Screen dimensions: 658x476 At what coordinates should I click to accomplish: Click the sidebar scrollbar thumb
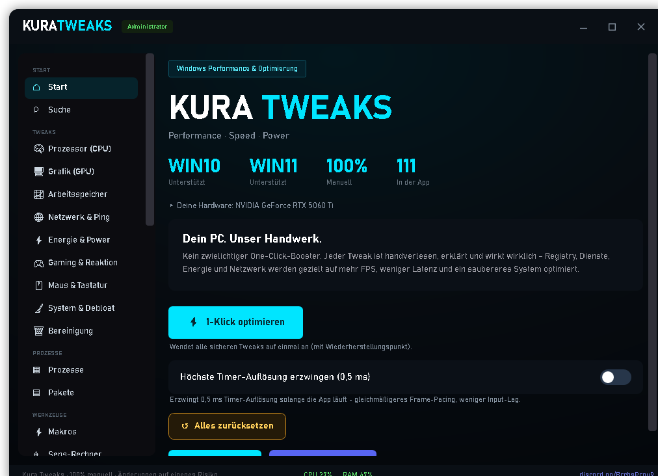click(x=150, y=139)
